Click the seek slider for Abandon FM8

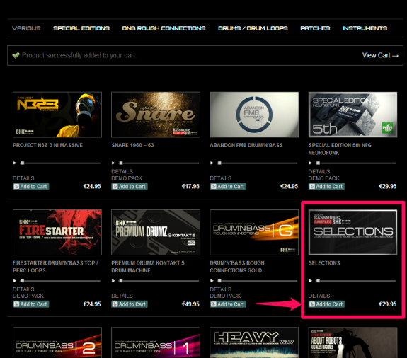[258, 163]
